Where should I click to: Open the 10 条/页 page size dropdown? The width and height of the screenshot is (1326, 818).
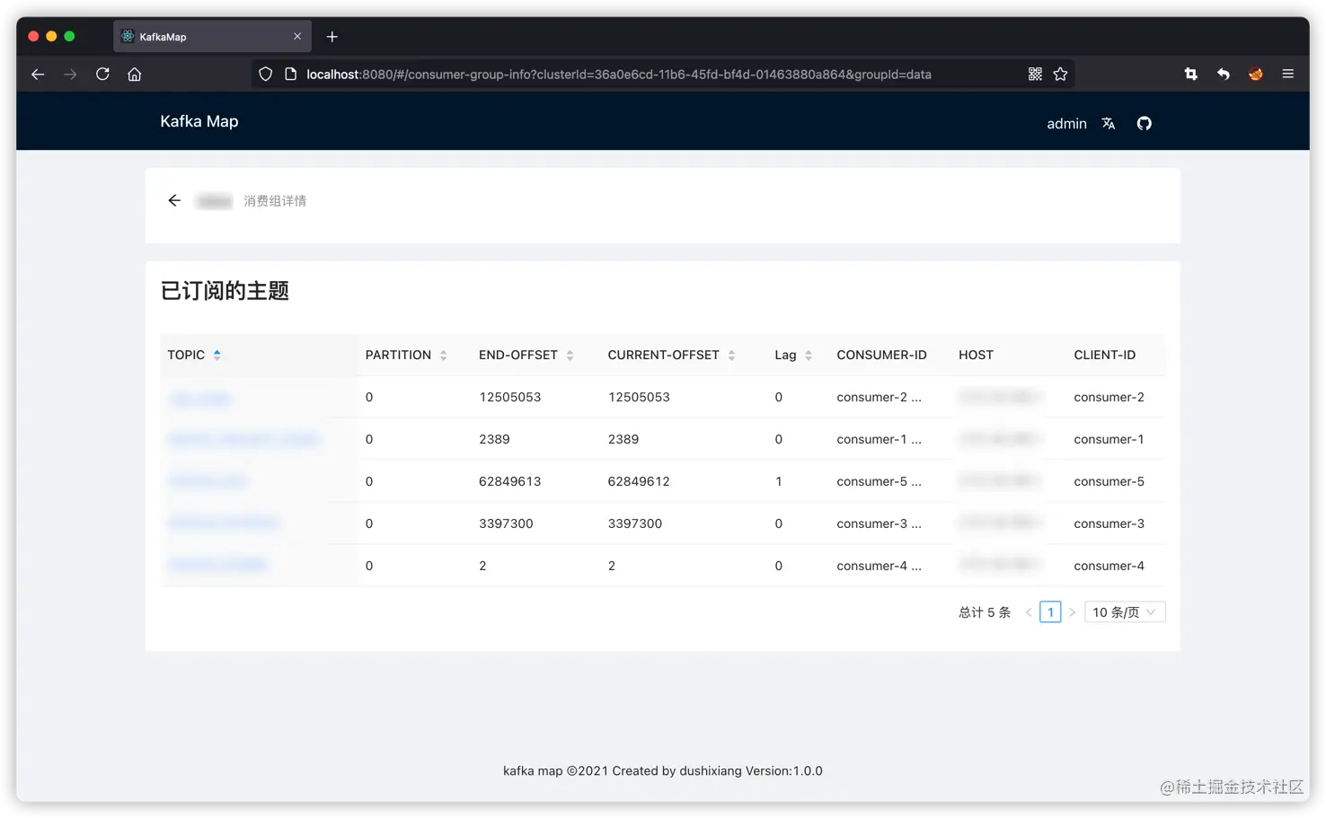pyautogui.click(x=1125, y=612)
